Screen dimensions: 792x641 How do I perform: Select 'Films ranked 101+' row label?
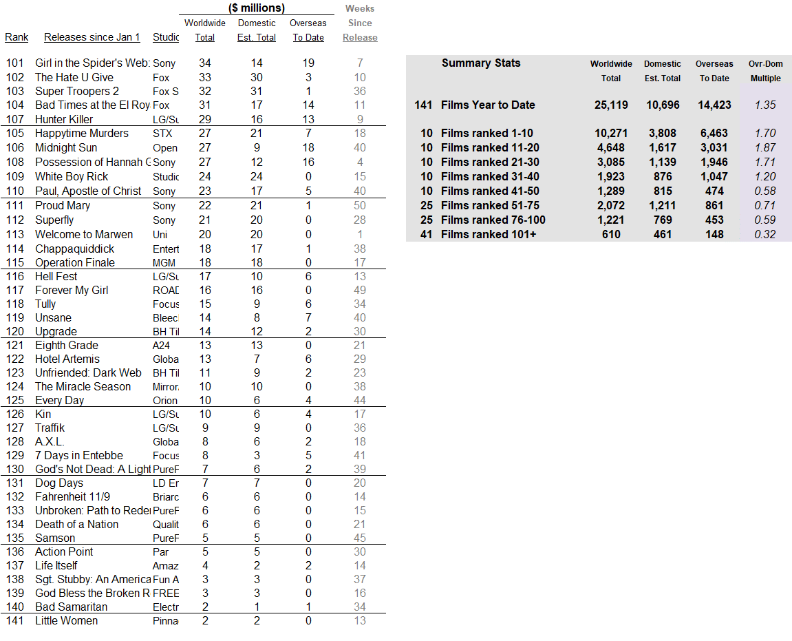[x=489, y=235]
